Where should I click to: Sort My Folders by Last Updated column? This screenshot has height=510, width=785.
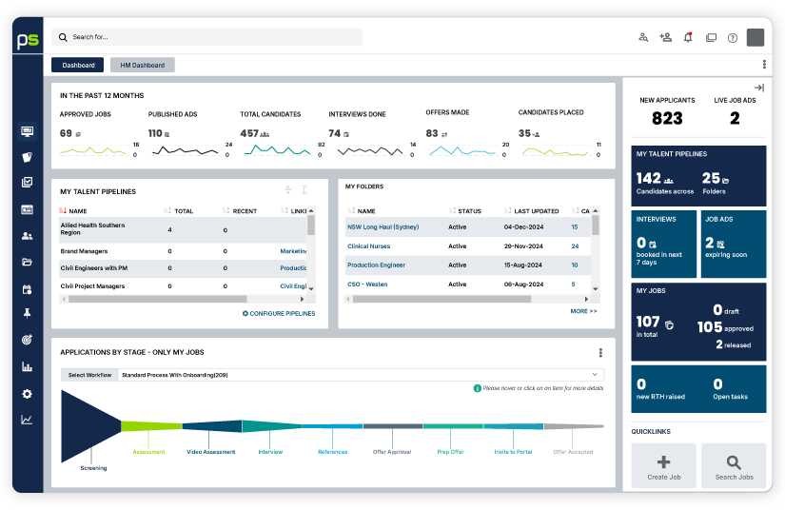(x=536, y=210)
